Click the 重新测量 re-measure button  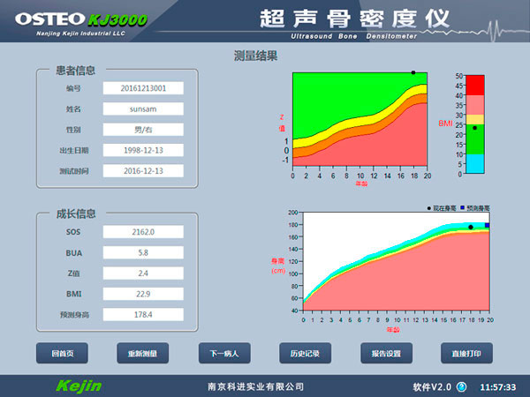pos(142,353)
